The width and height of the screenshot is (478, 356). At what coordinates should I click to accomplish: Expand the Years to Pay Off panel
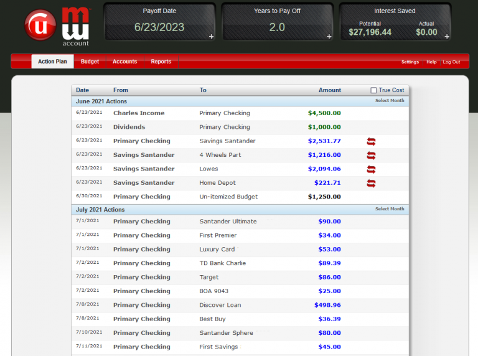[x=329, y=37]
